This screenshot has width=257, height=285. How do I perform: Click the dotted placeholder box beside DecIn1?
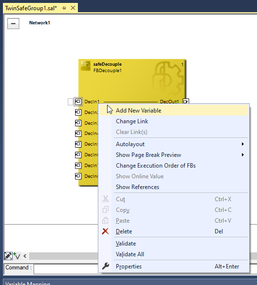[x=70, y=102]
